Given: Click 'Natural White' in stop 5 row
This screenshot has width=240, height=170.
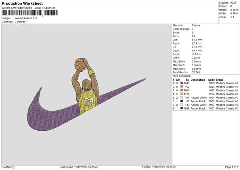Looking at the screenshot, I should (x=199, y=97).
